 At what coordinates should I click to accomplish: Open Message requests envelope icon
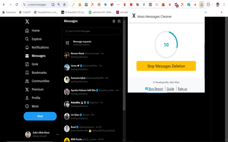[x=67, y=43]
